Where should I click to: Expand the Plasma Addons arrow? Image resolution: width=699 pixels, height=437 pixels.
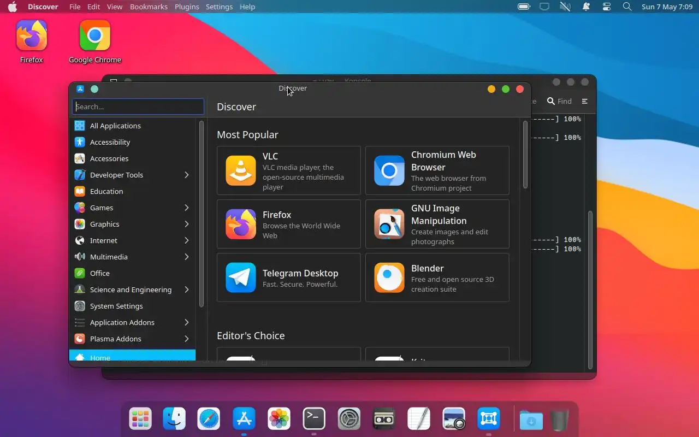[x=187, y=339]
